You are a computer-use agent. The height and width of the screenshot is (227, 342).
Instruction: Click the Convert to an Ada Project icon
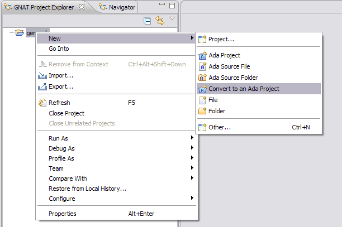pyautogui.click(x=202, y=89)
